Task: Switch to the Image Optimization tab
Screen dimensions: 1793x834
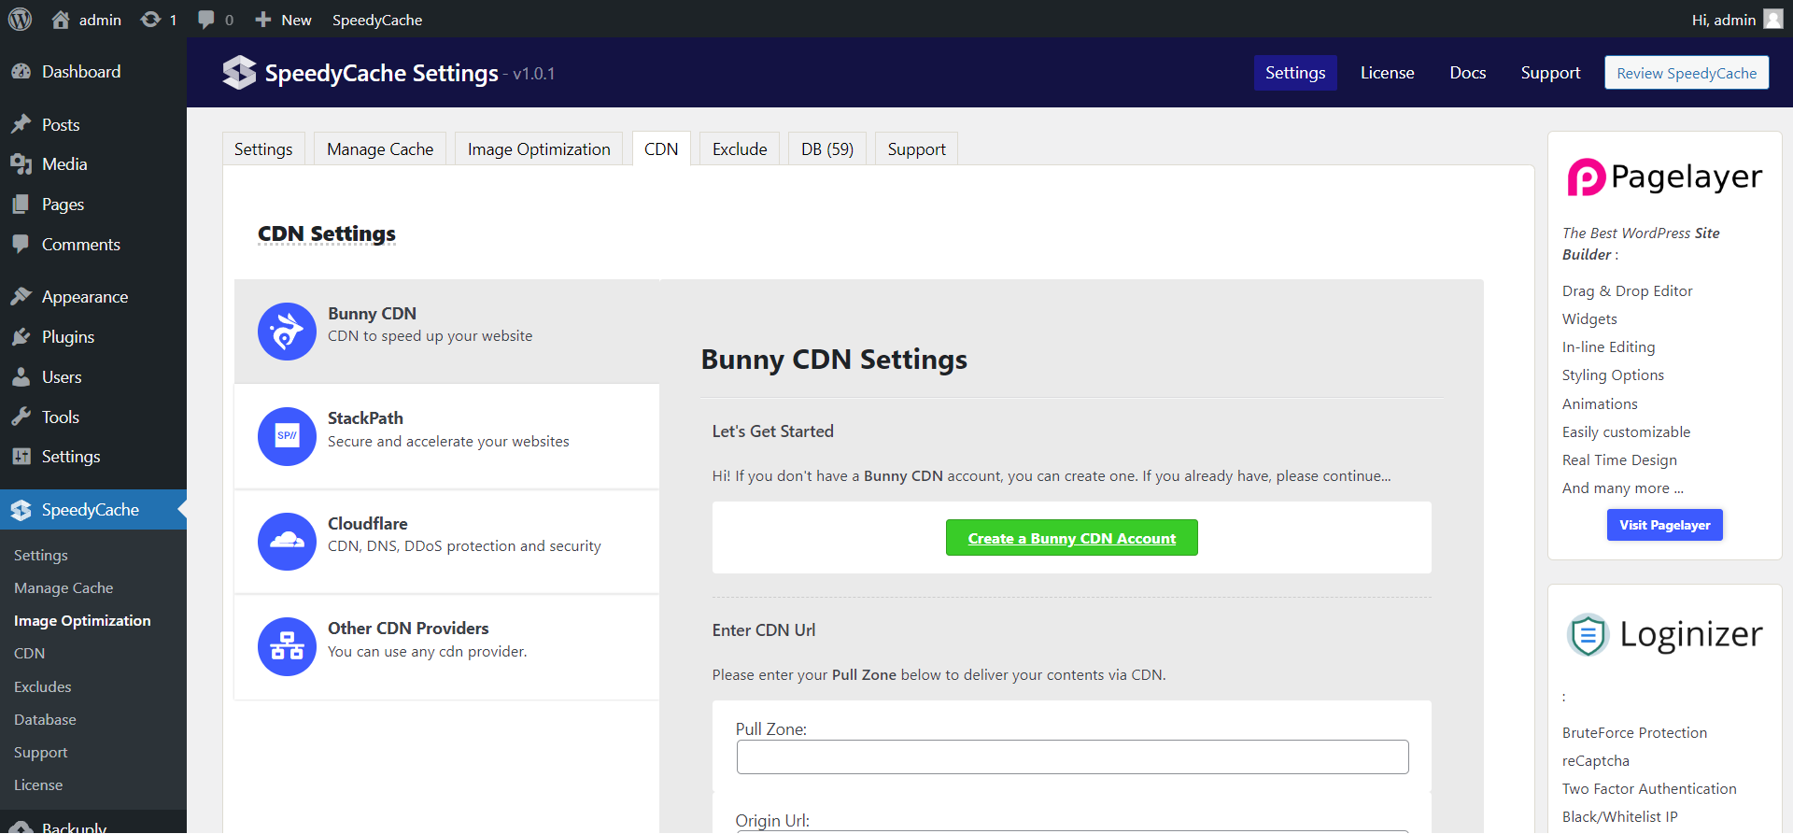Action: [x=538, y=149]
